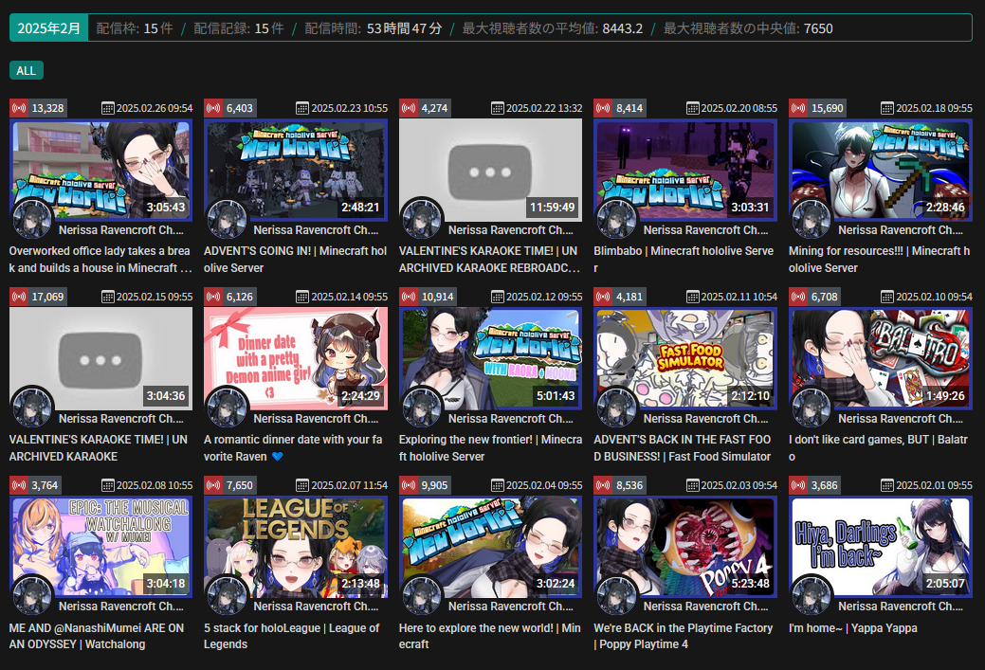Click the avatar on the Mining for resources card
The width and height of the screenshot is (985, 670).
(811, 219)
